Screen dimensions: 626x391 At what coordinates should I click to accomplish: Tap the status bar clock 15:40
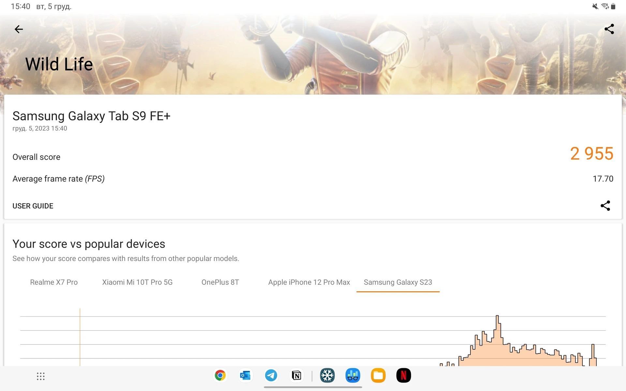(21, 7)
